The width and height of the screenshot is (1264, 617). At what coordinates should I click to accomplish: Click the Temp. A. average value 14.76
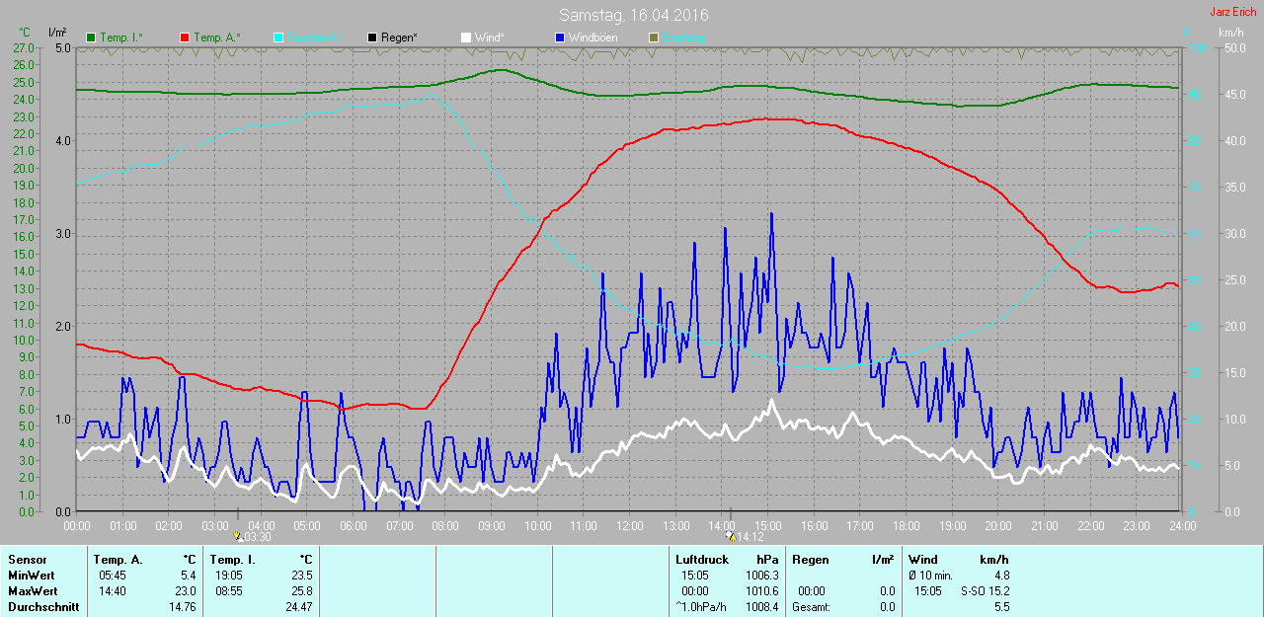click(x=182, y=606)
